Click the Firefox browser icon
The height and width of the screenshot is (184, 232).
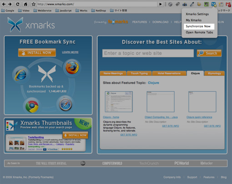click(x=72, y=67)
